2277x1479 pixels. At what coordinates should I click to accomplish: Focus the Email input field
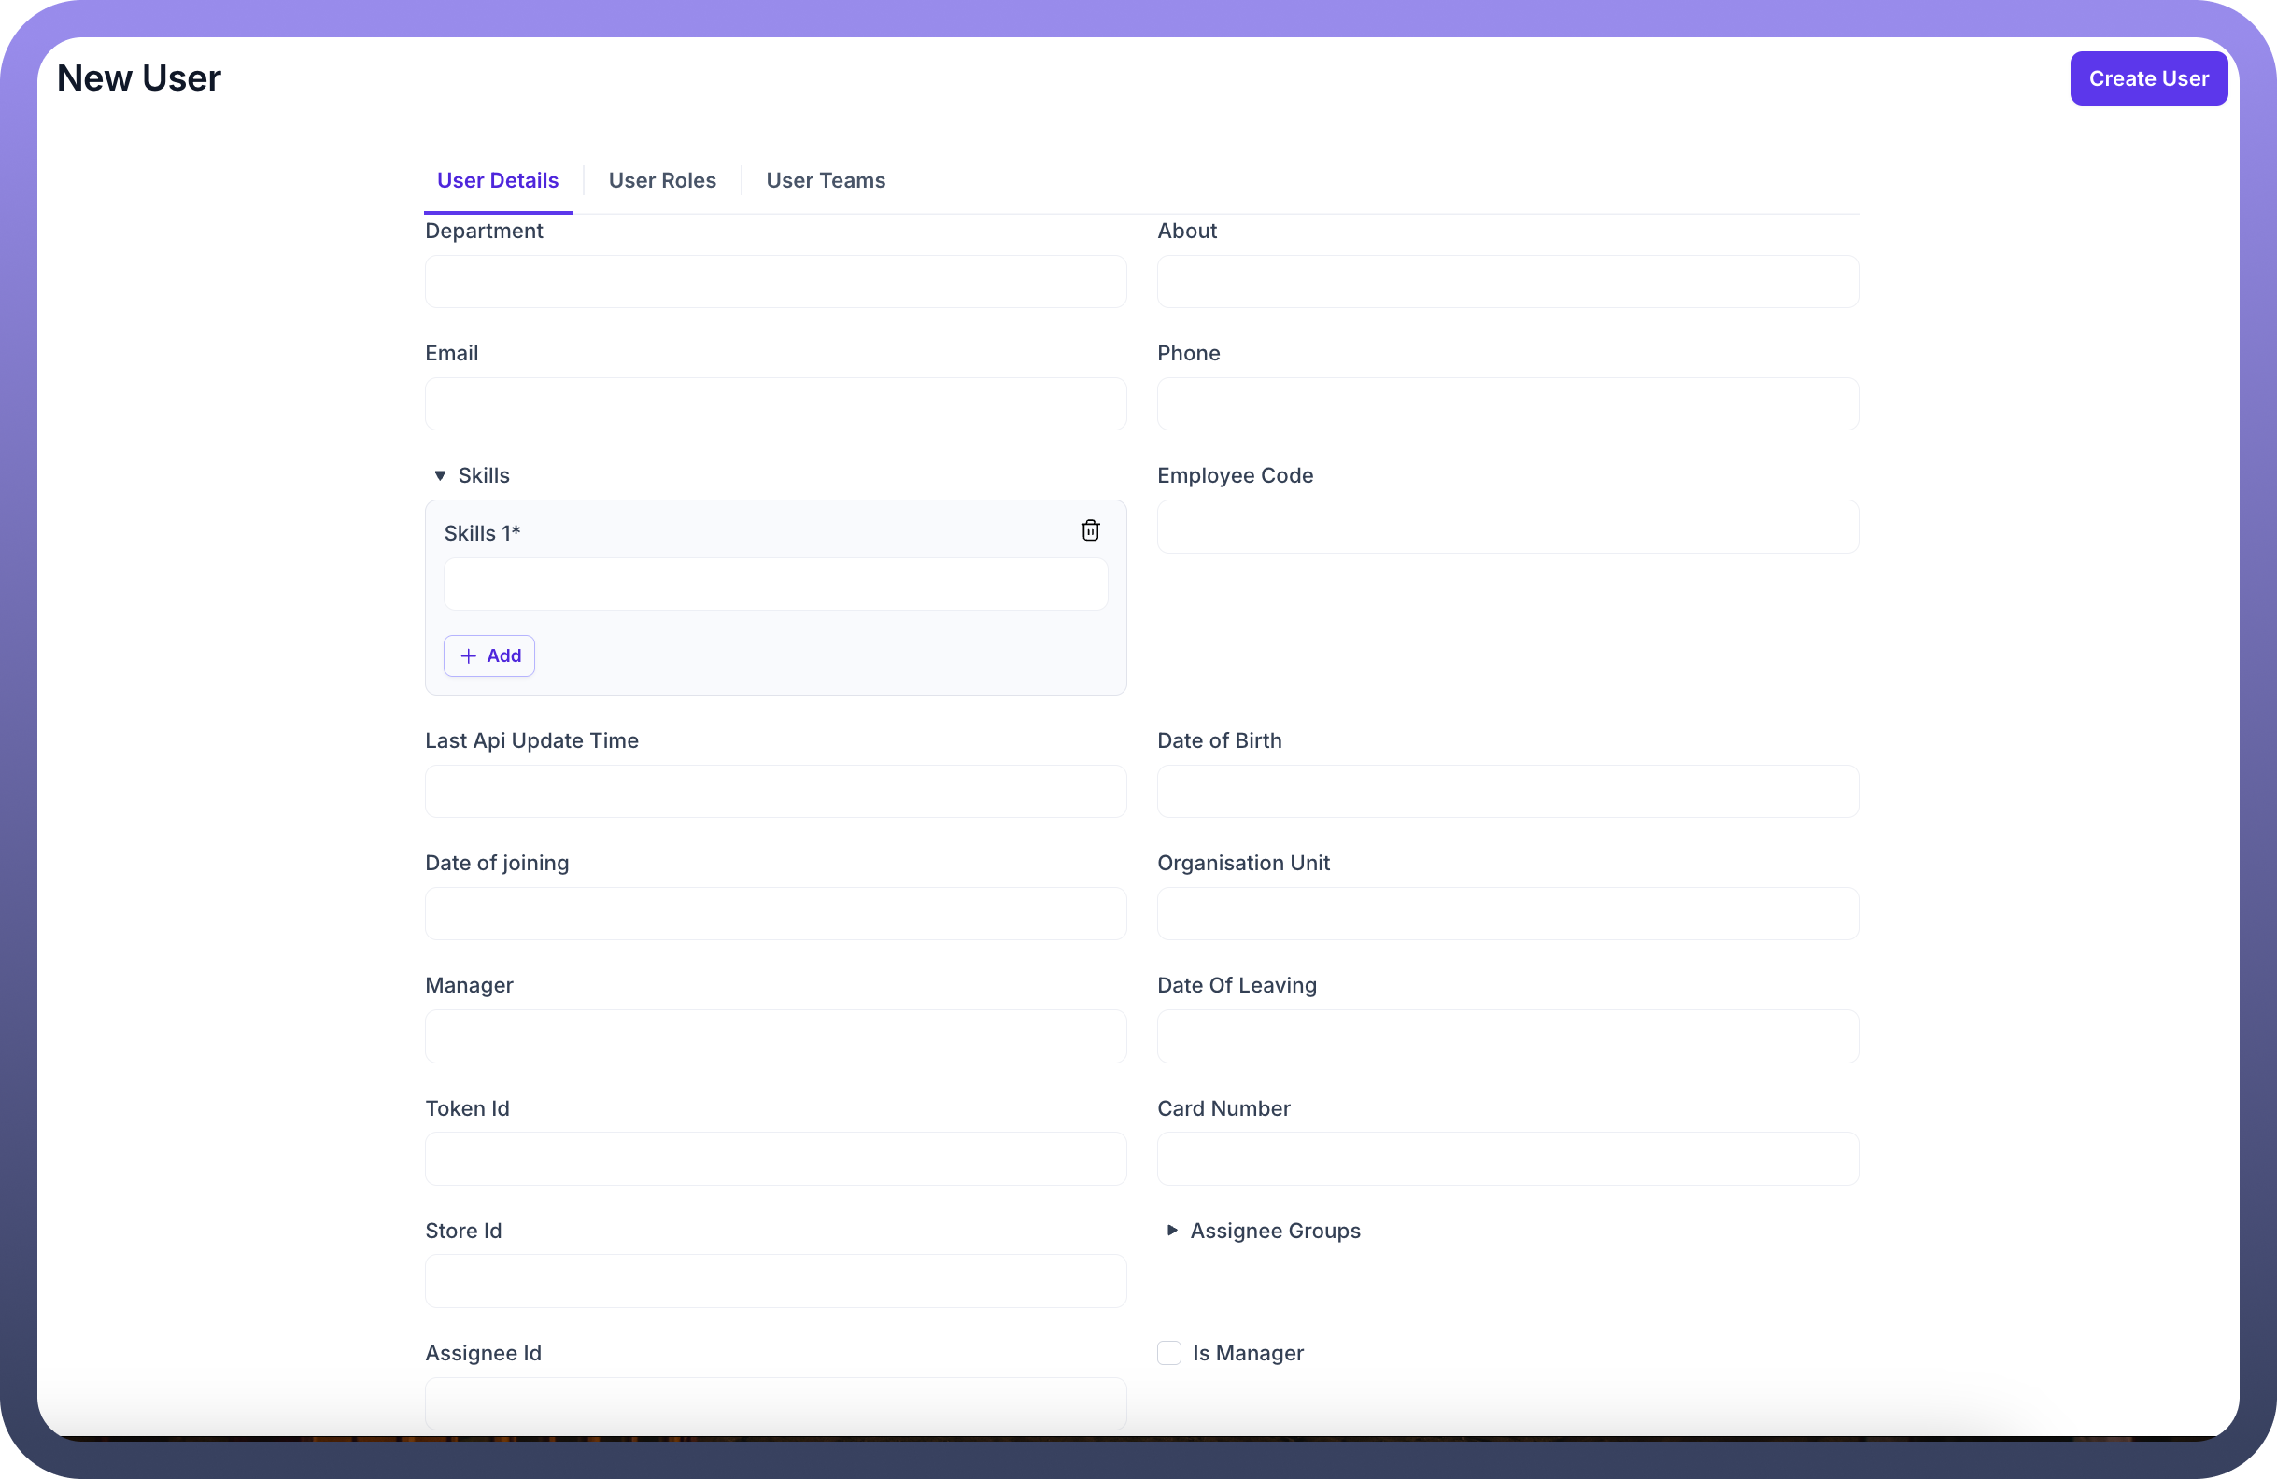[x=775, y=403]
